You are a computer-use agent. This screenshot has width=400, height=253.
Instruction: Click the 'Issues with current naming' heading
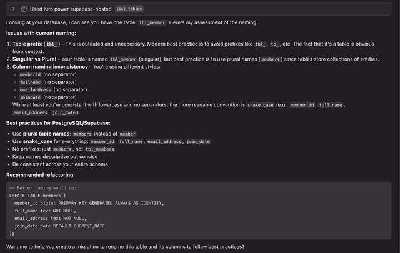tap(41, 33)
